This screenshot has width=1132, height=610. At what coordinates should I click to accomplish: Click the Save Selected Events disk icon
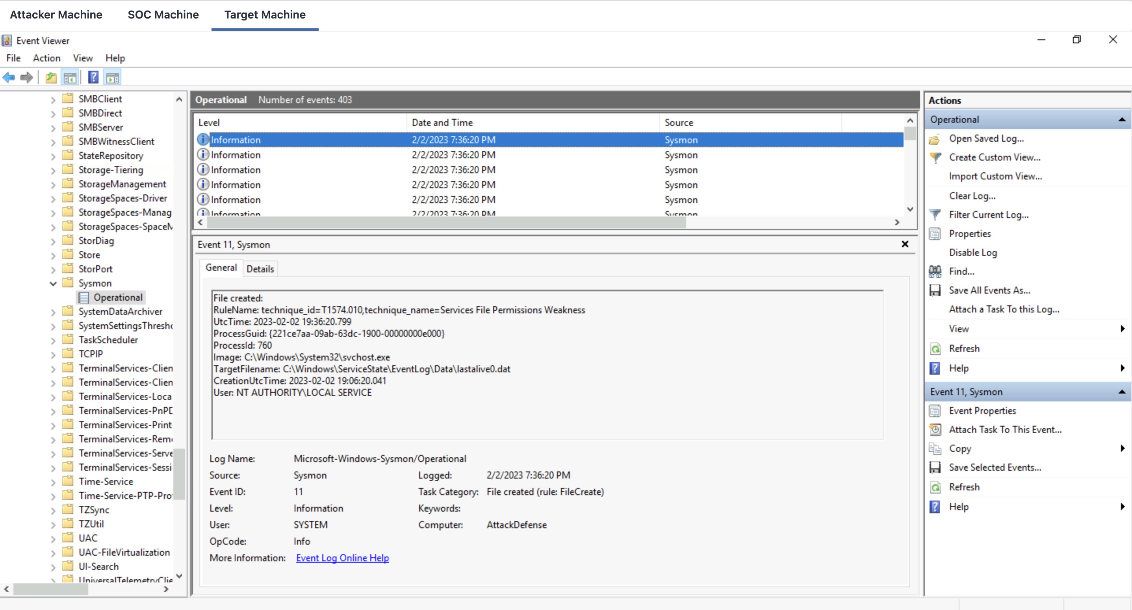935,467
